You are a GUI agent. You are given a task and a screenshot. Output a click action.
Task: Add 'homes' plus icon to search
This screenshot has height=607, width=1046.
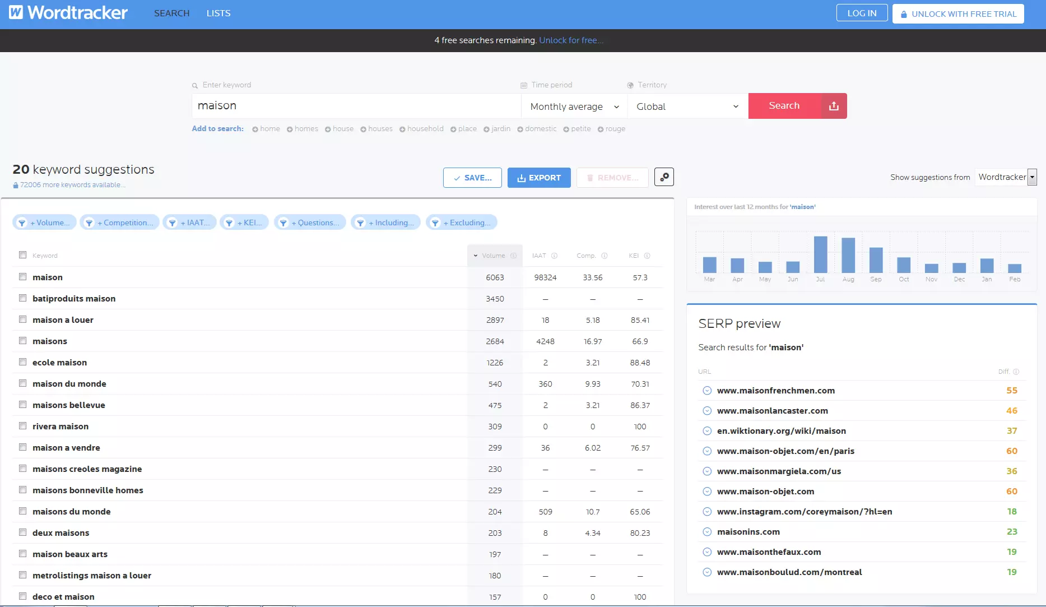coord(290,129)
